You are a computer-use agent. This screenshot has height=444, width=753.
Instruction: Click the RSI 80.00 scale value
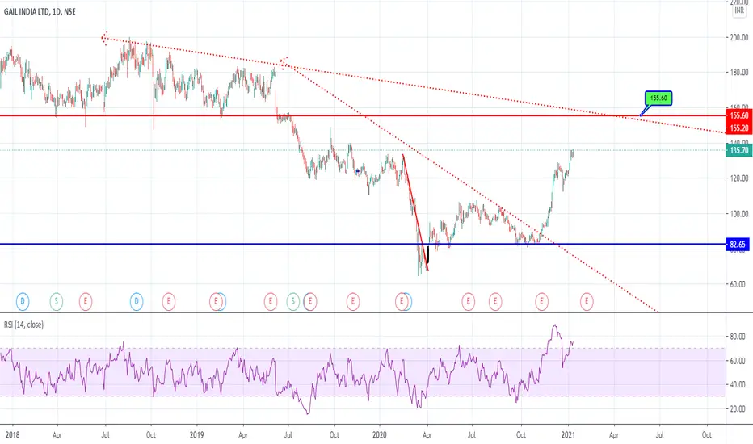click(x=738, y=337)
